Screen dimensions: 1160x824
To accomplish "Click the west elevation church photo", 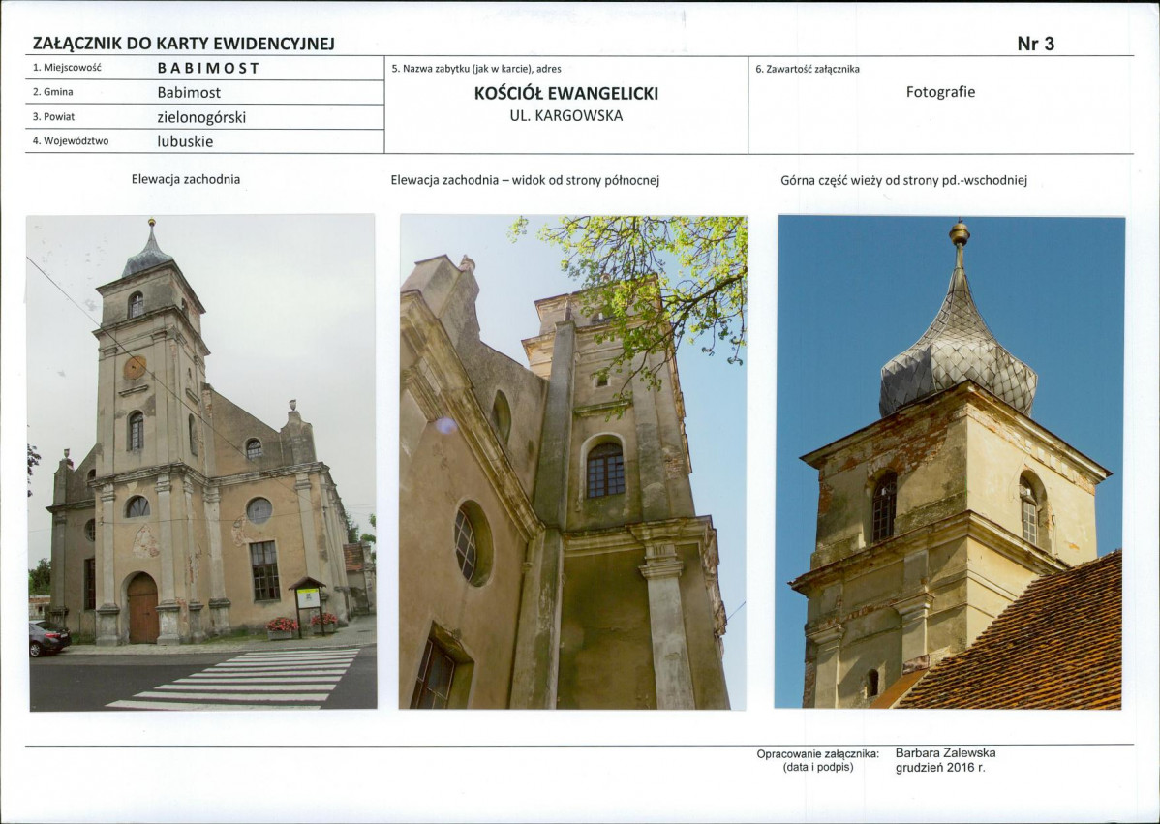I will point(202,462).
